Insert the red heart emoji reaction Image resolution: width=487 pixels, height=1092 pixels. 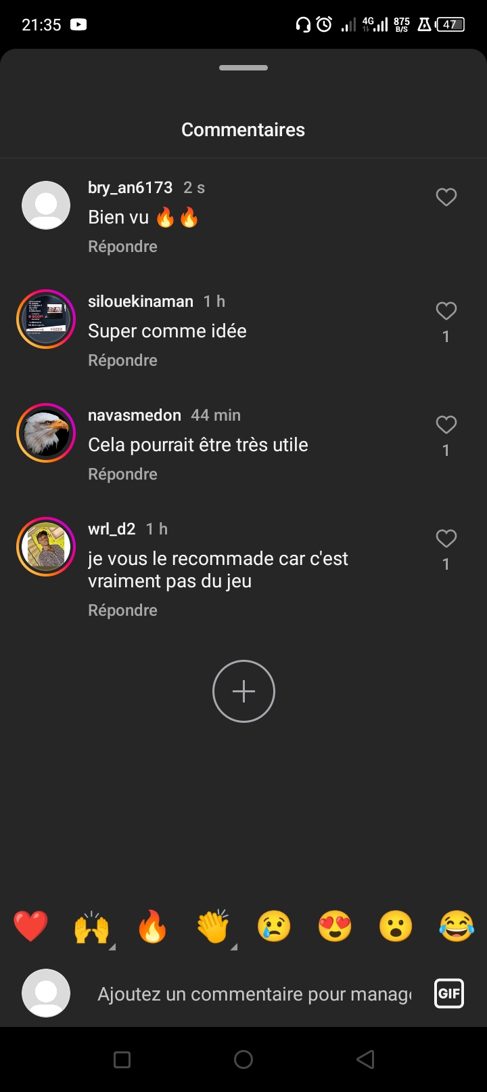[31, 926]
